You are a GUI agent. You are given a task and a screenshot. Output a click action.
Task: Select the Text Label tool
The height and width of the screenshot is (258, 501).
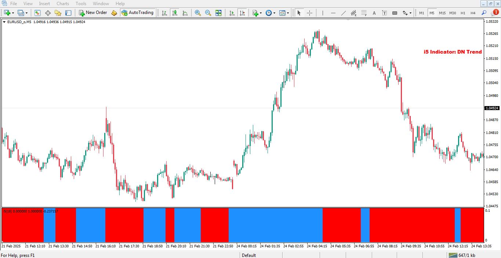coord(384,13)
